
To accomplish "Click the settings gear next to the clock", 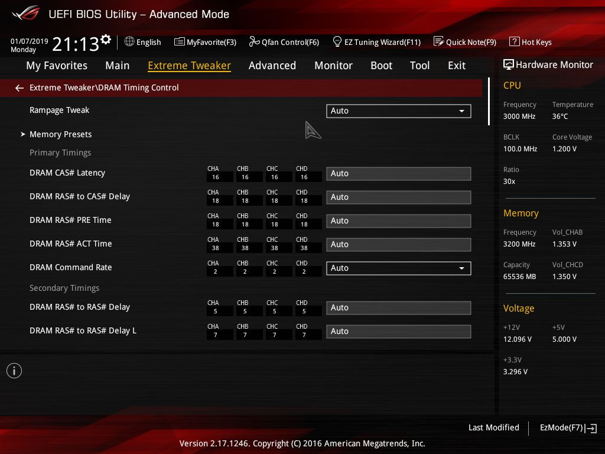I will tap(106, 39).
